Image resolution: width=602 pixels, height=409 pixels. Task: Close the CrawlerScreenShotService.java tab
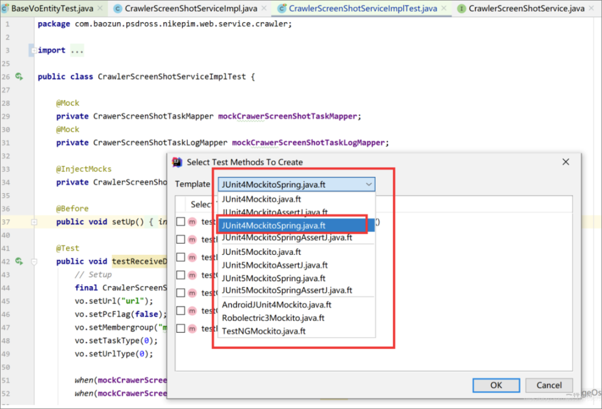coord(591,8)
